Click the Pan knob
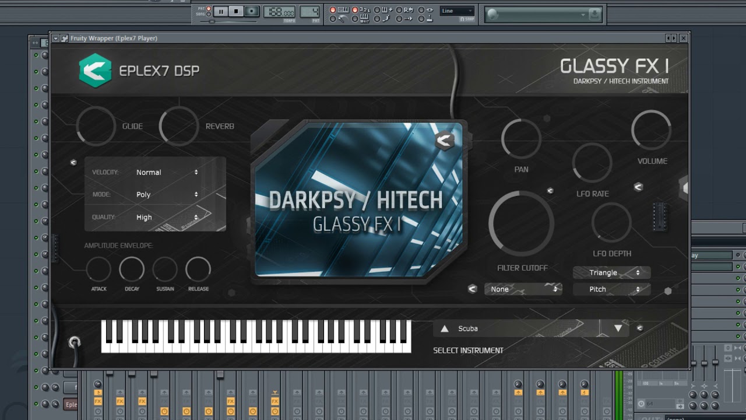Viewport: 746px width, 420px height. tap(521, 139)
